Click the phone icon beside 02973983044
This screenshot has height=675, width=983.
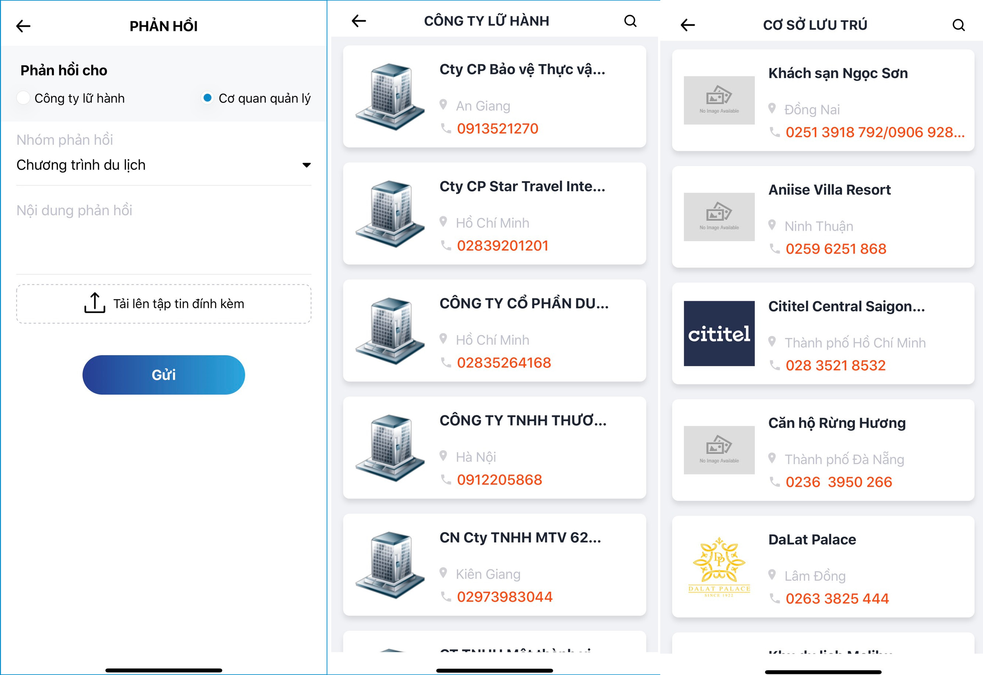coord(446,597)
